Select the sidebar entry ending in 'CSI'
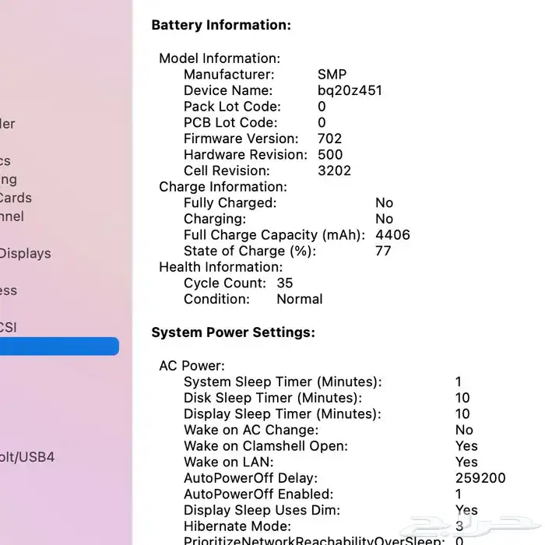545x545 pixels. click(x=9, y=327)
